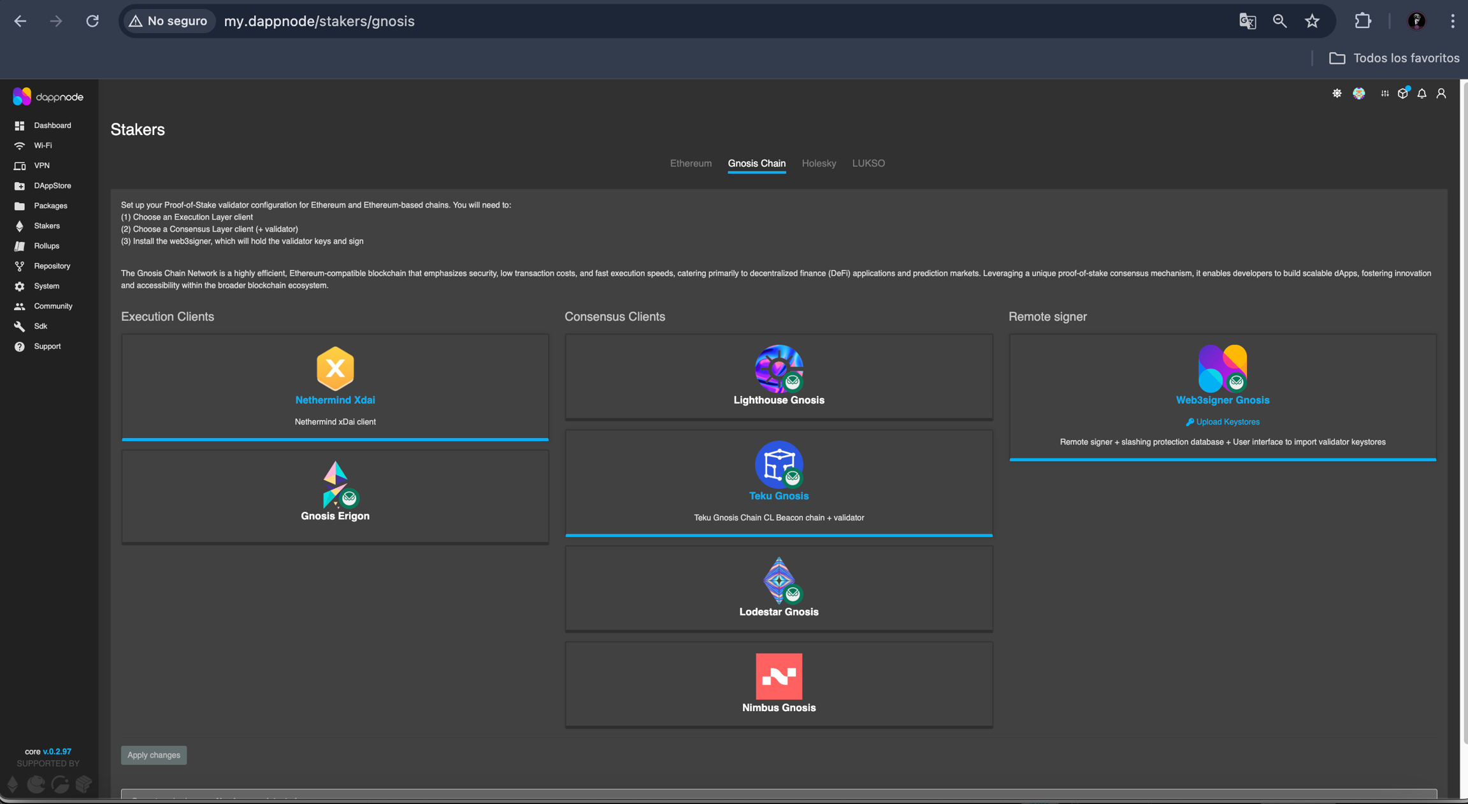This screenshot has width=1468, height=804.
Task: Go to Rollups in the sidebar
Action: click(x=47, y=246)
